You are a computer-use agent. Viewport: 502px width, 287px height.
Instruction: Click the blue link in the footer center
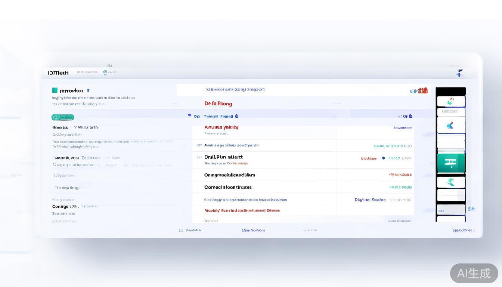(x=253, y=231)
